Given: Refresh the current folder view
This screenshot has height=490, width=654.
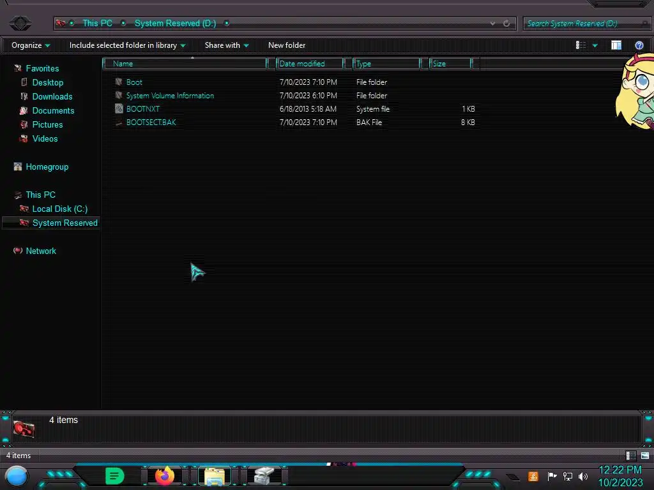Looking at the screenshot, I should pos(506,24).
